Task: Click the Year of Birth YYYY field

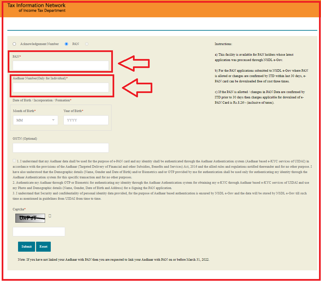Action: click(x=86, y=120)
